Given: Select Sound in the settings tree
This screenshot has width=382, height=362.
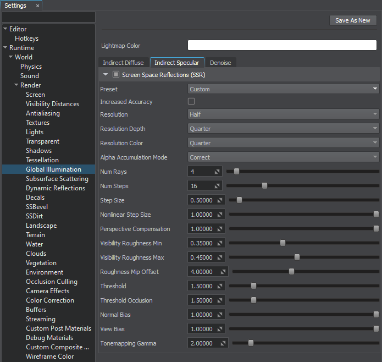Looking at the screenshot, I should 30,76.
